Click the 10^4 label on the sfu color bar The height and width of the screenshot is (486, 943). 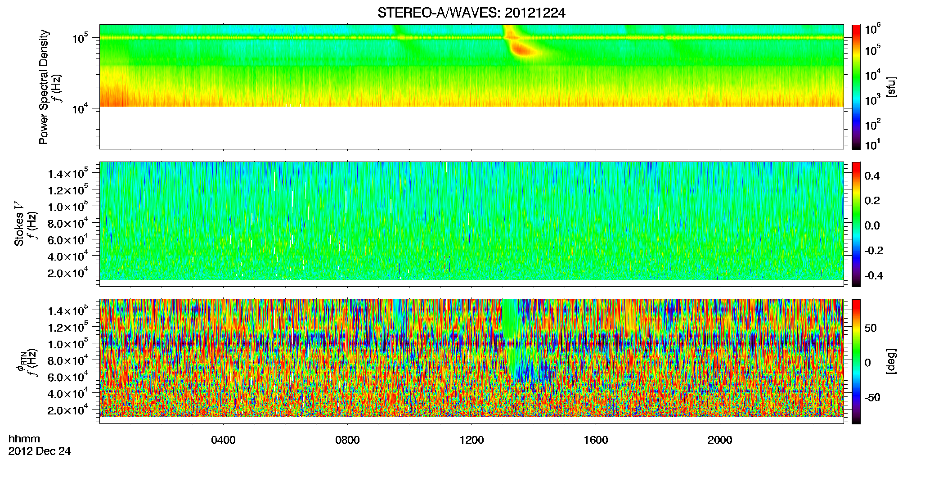coord(873,75)
